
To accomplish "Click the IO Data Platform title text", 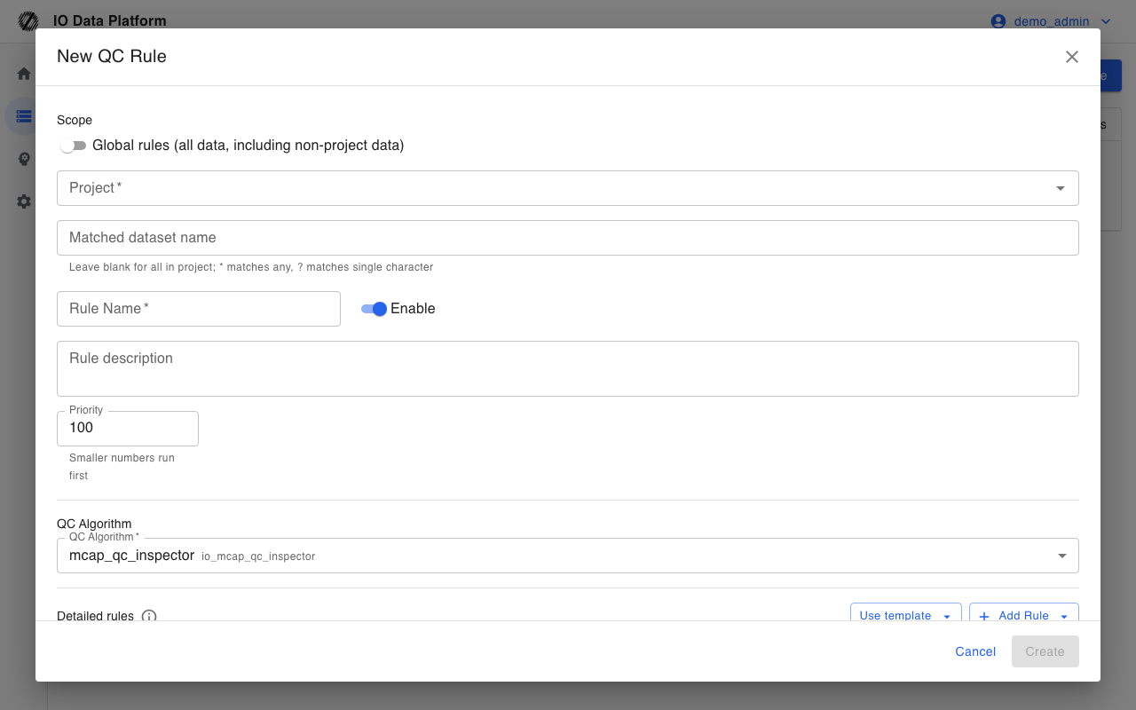I will pyautogui.click(x=110, y=21).
